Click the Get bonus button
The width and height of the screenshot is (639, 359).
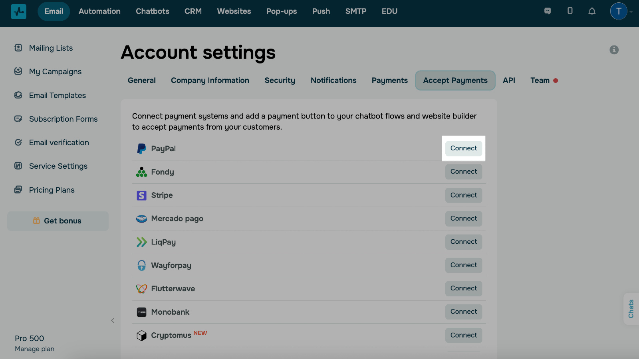[x=58, y=221]
